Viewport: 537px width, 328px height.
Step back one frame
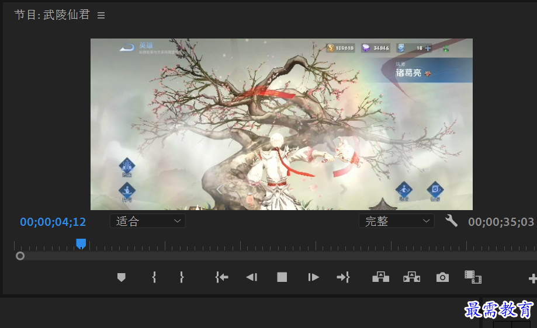click(252, 277)
